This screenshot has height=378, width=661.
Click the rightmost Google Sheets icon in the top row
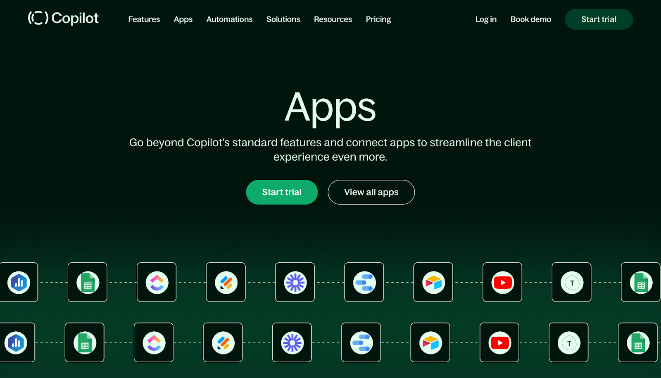641,282
